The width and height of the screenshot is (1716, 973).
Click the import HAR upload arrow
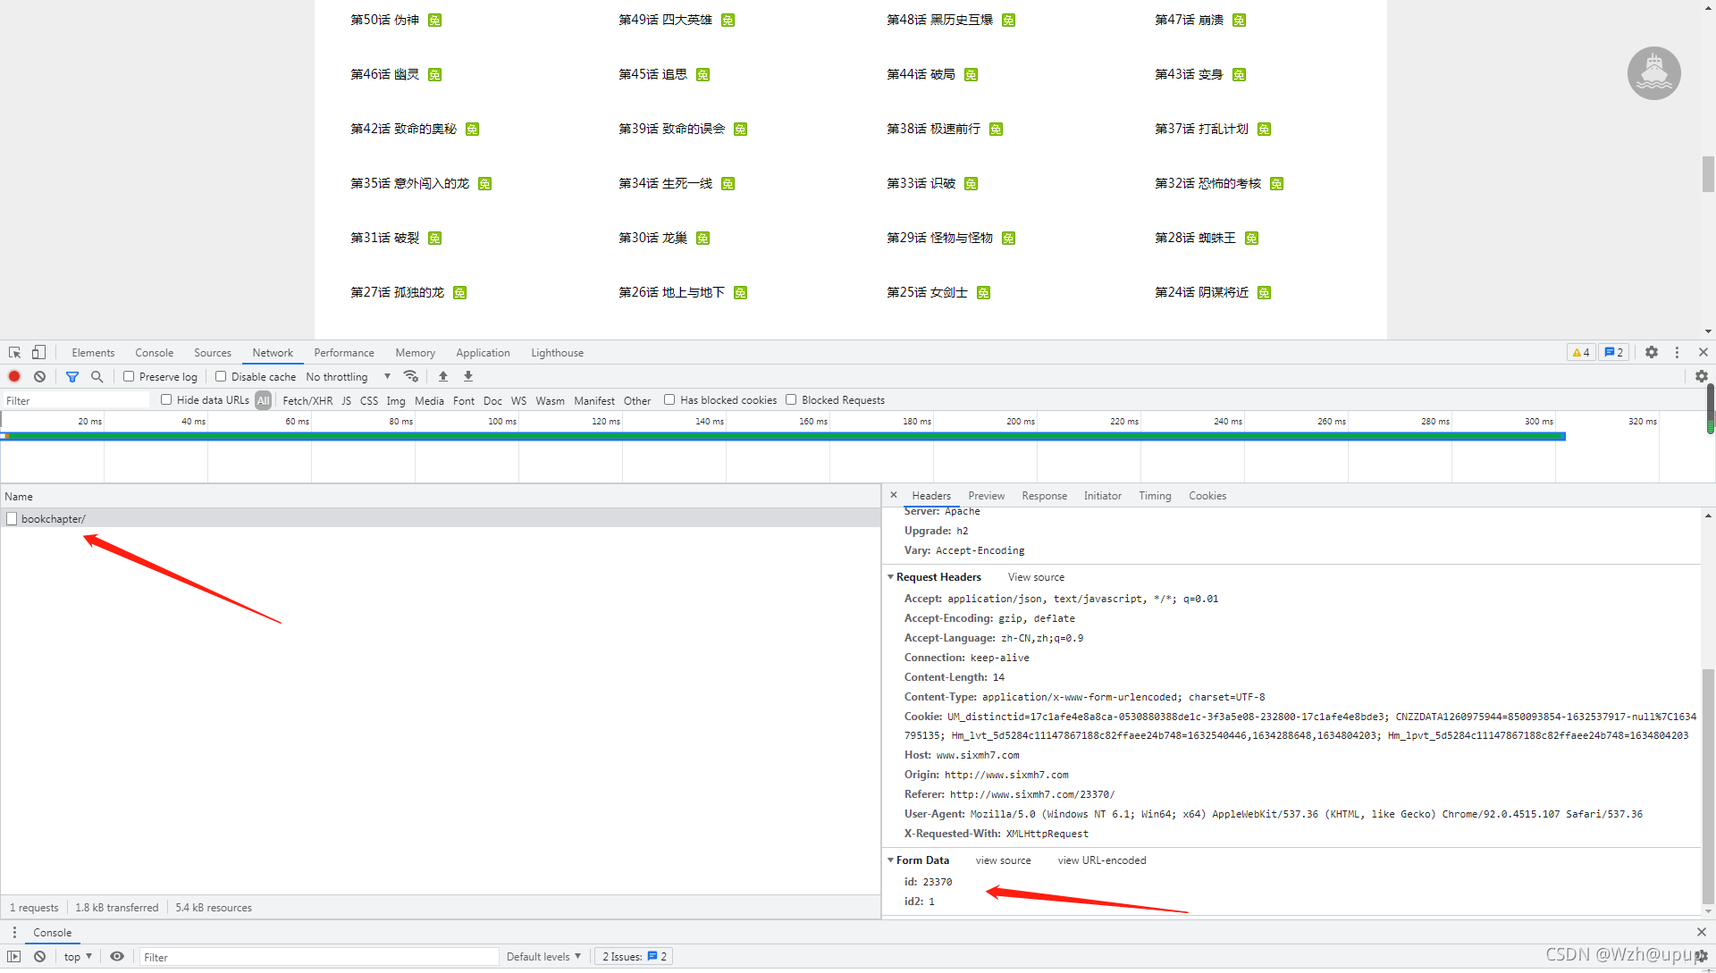click(x=443, y=377)
